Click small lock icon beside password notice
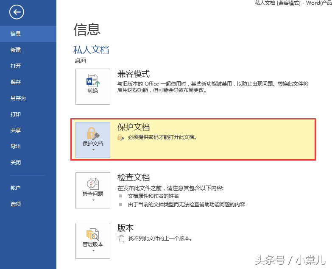 pos(121,137)
